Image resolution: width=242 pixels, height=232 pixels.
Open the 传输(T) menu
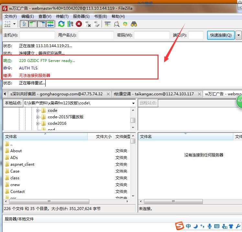pyautogui.click(x=62, y=16)
